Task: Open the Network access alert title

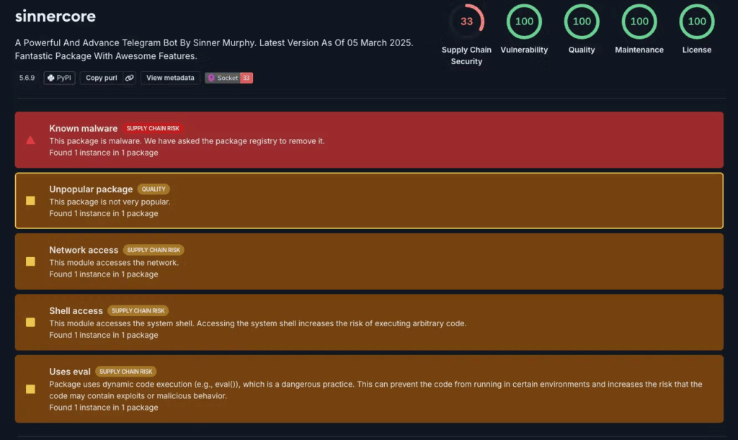Action: (x=84, y=250)
